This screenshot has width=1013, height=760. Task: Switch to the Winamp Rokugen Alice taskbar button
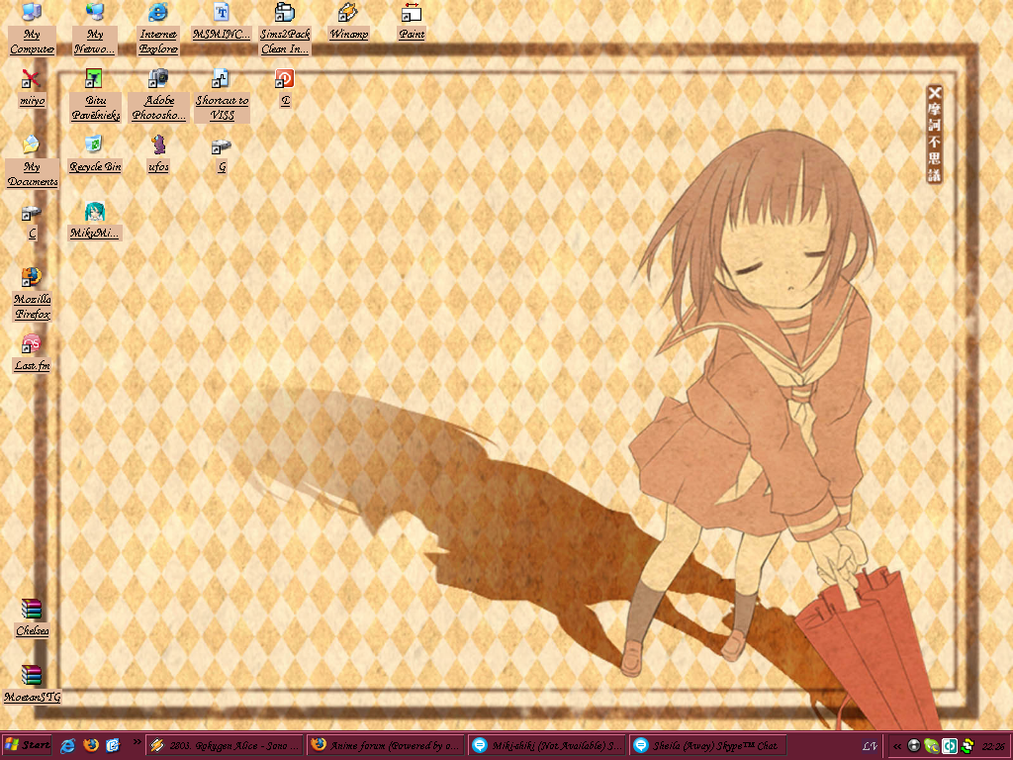(225, 745)
